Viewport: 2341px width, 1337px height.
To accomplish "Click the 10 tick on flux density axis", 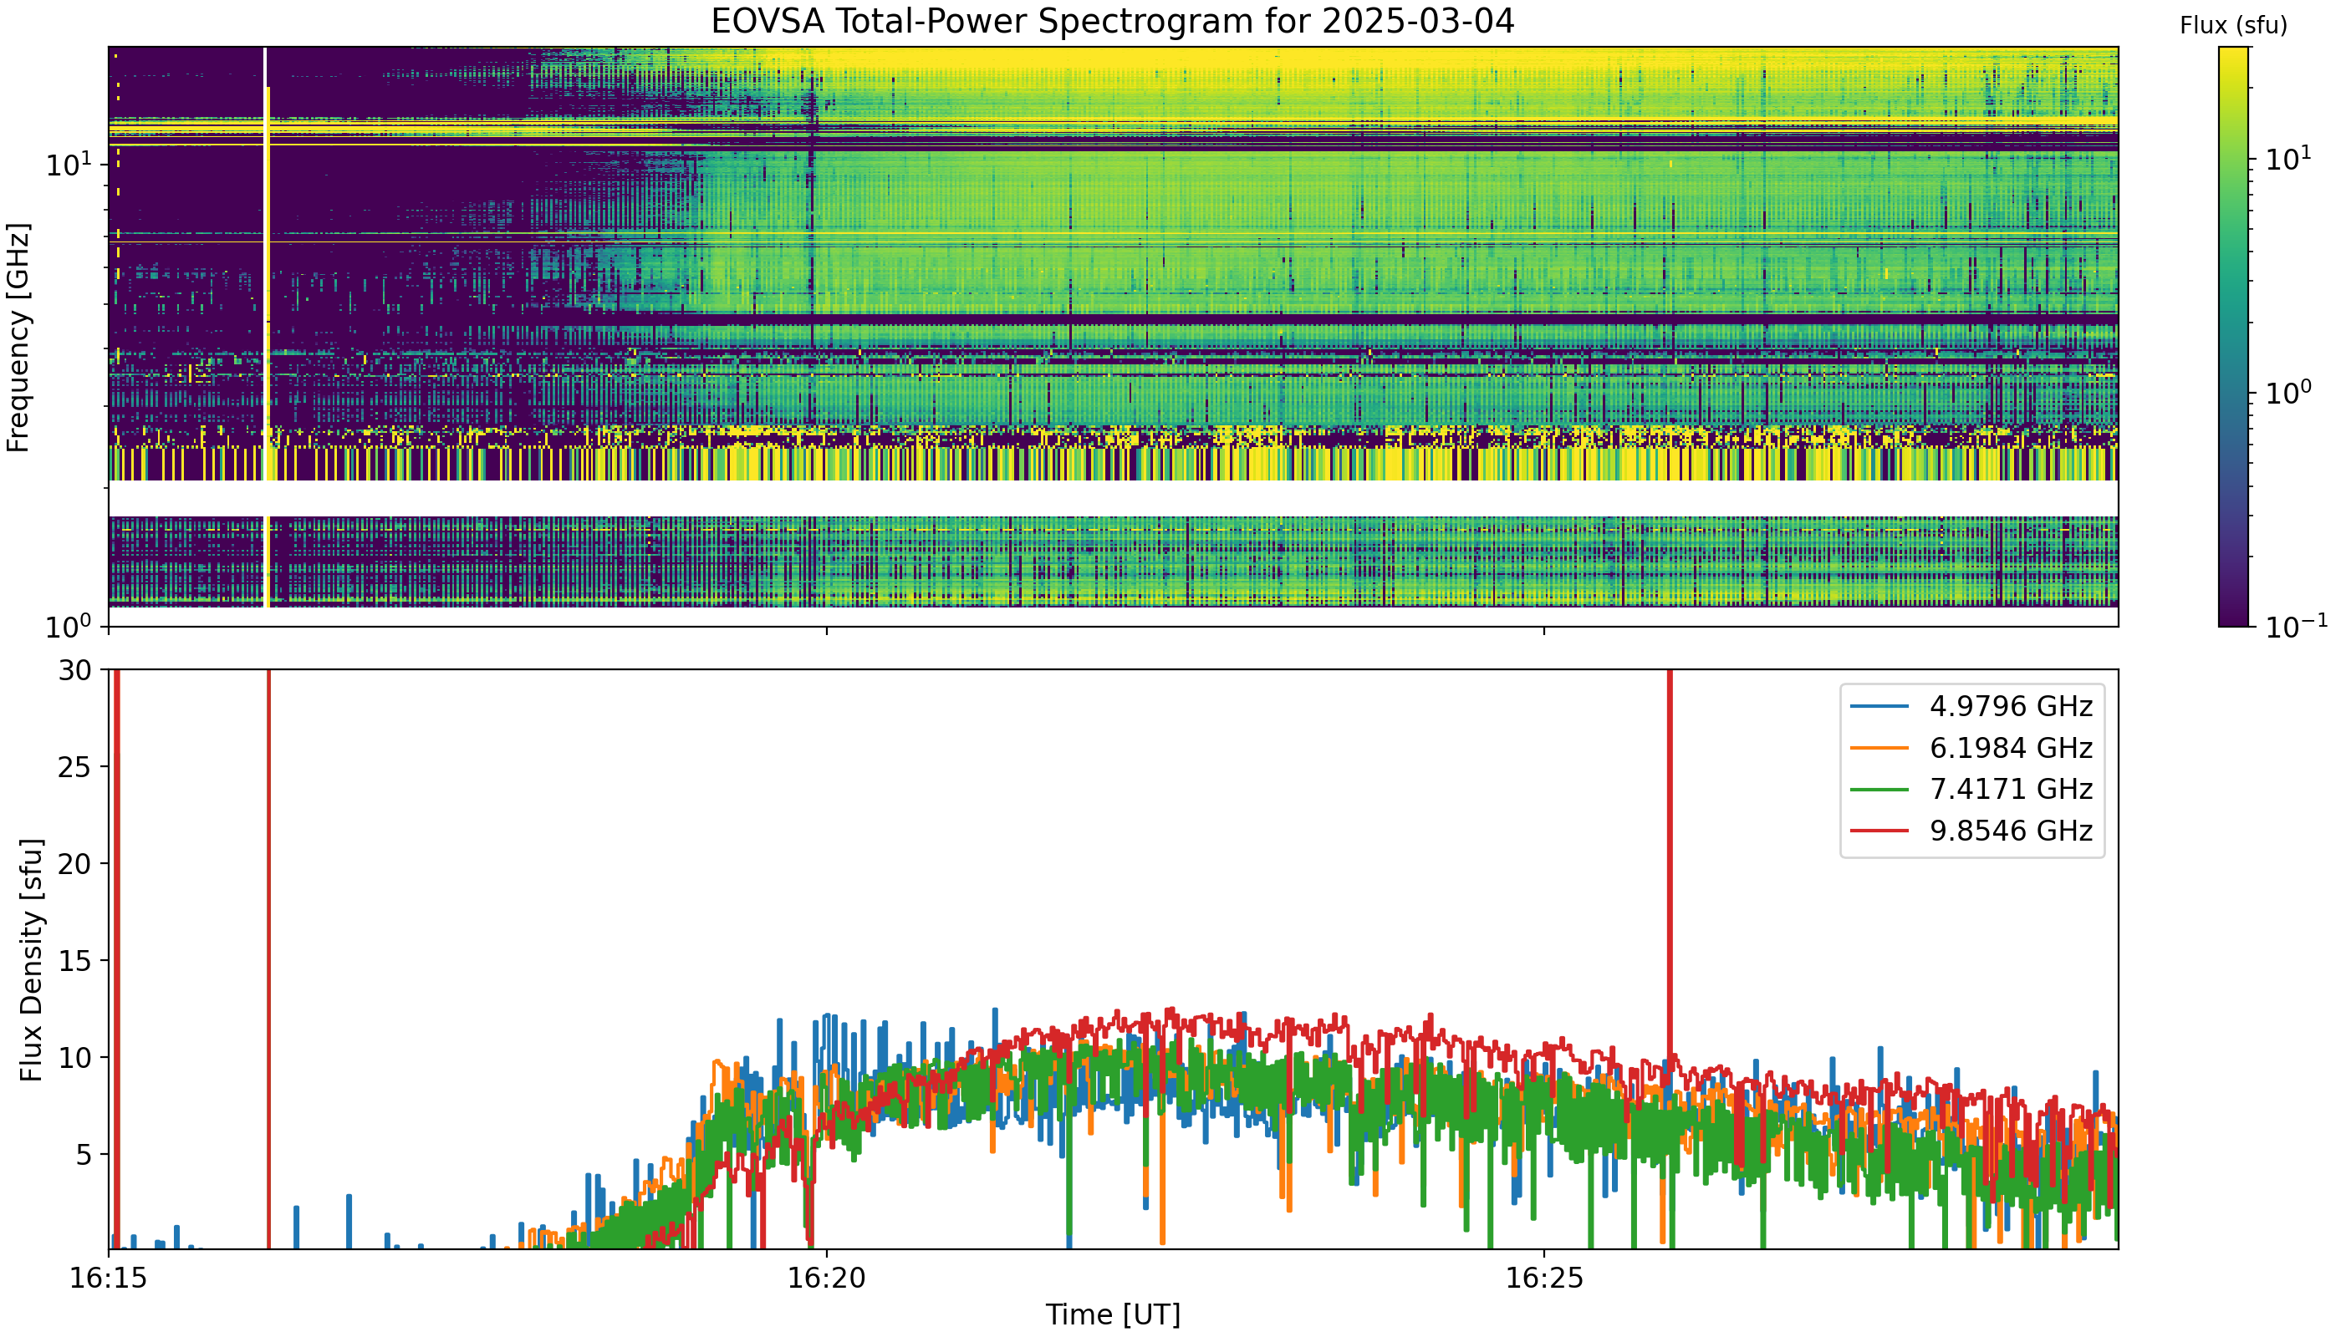I will (75, 1058).
